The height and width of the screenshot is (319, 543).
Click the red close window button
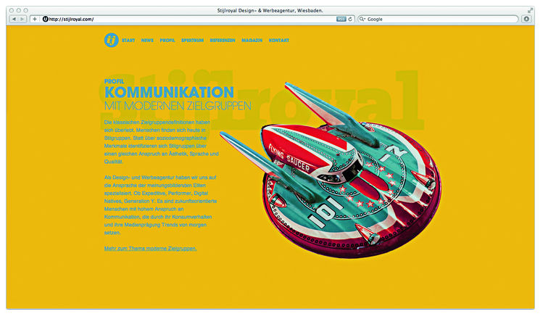coord(12,10)
